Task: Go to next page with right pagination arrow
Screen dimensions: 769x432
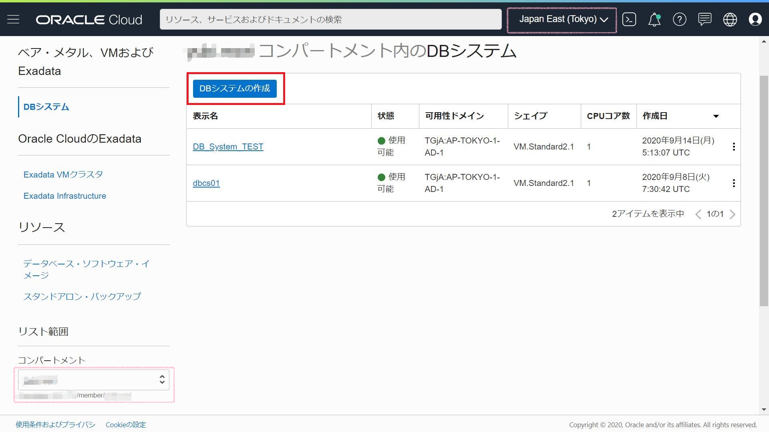Action: pyautogui.click(x=733, y=214)
